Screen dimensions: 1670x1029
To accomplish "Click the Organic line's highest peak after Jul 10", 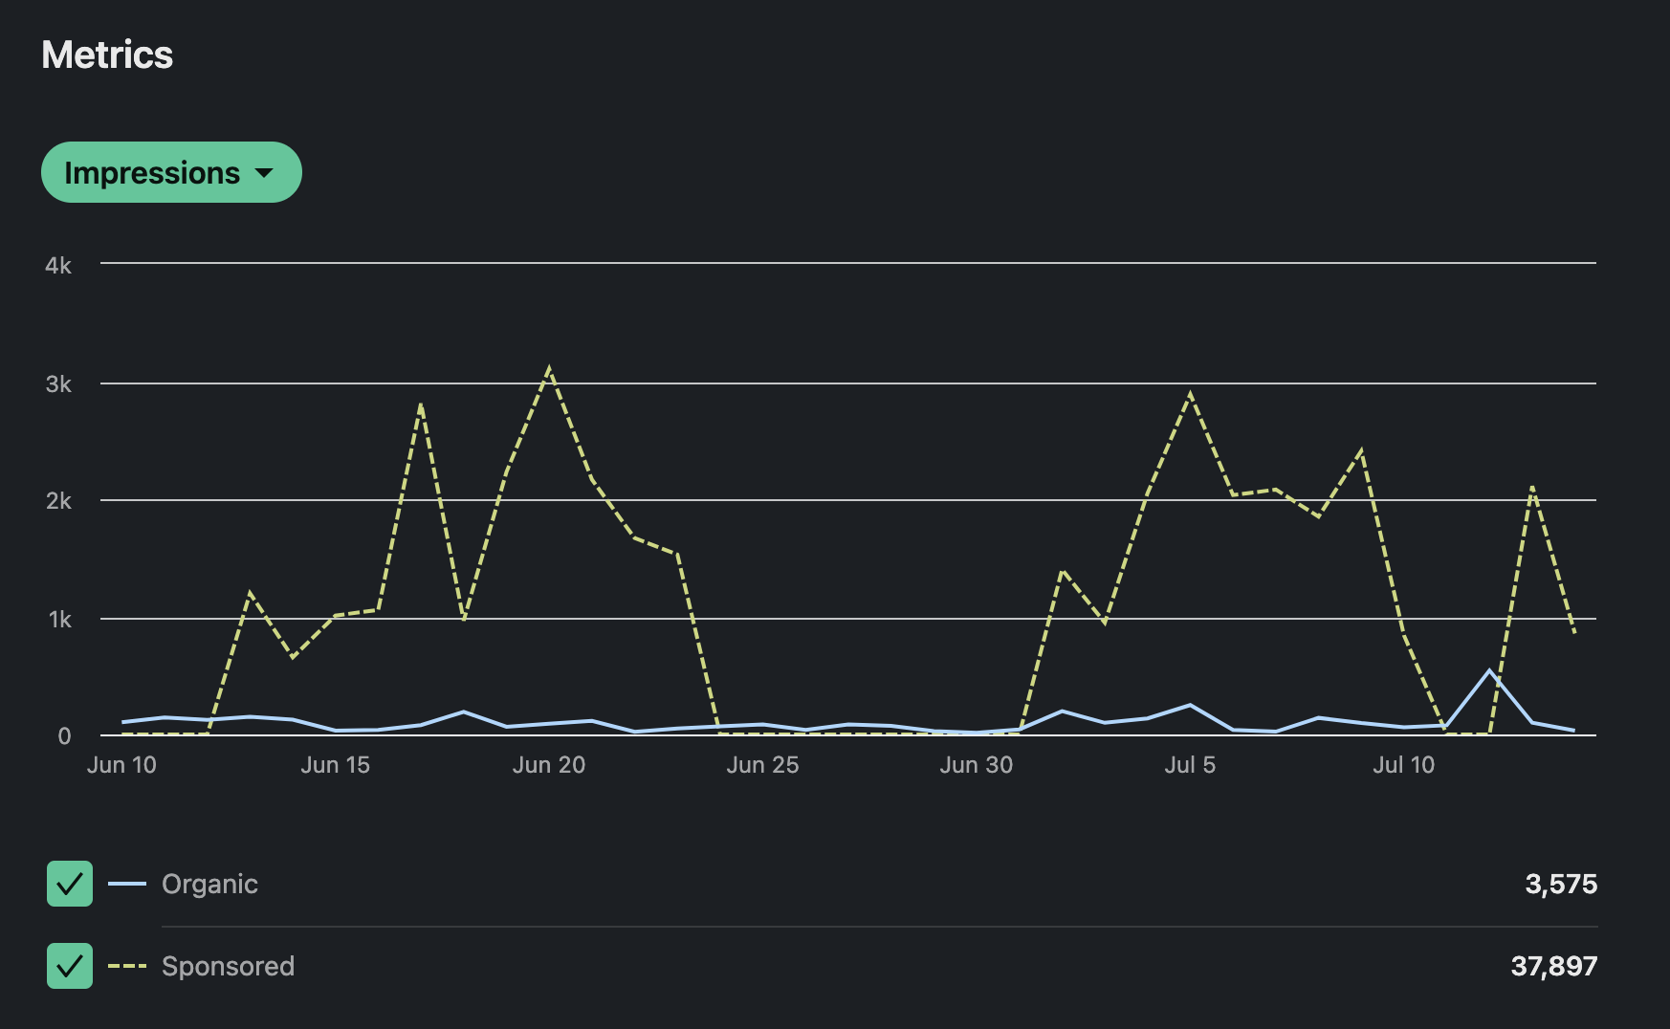I will pyautogui.click(x=1489, y=670).
